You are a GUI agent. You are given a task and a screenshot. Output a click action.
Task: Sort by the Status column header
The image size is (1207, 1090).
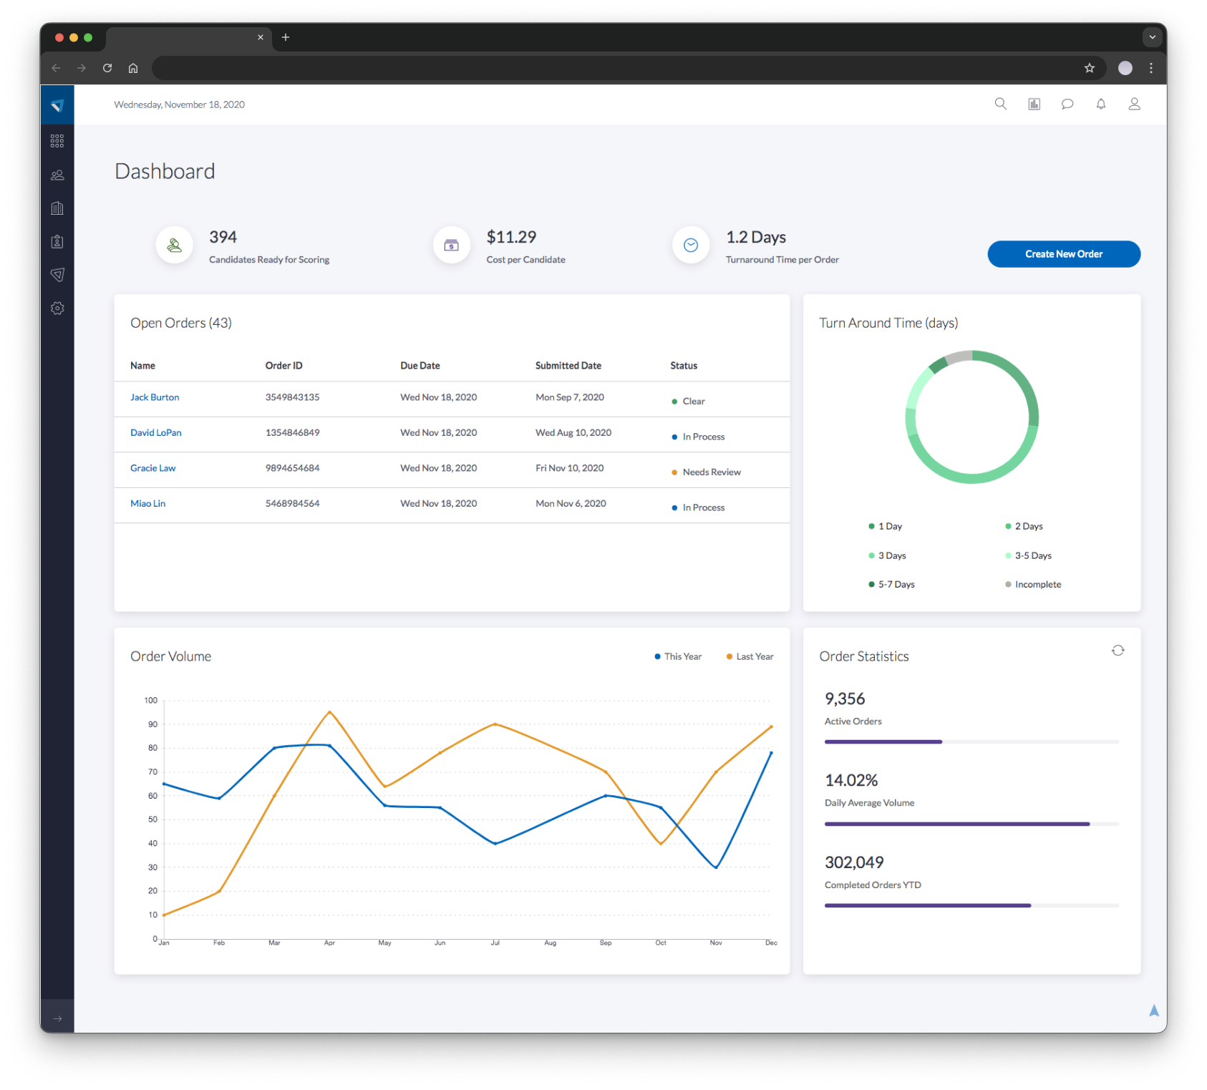click(x=684, y=366)
